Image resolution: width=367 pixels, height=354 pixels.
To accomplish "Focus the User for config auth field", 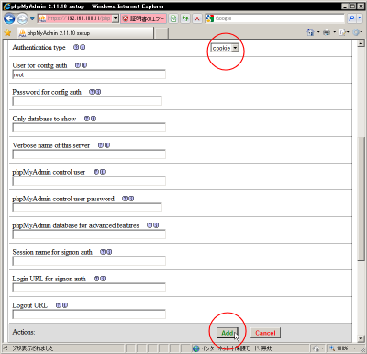I will 89,74.
